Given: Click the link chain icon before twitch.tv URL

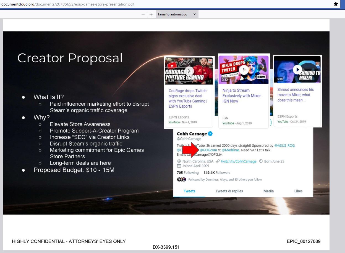Looking at the screenshot, I should click(218, 161).
